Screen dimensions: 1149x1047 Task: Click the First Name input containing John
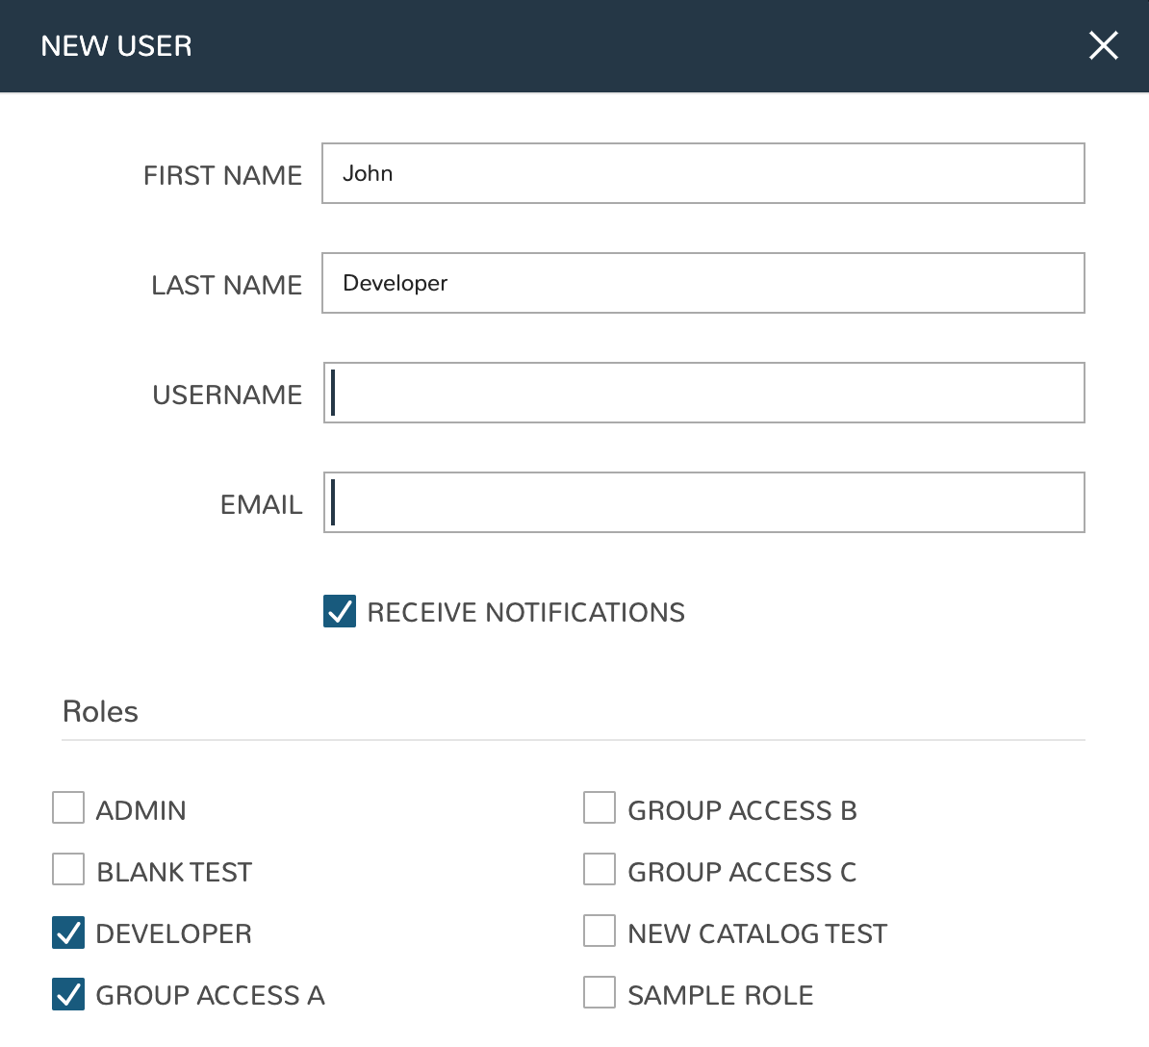(x=702, y=174)
